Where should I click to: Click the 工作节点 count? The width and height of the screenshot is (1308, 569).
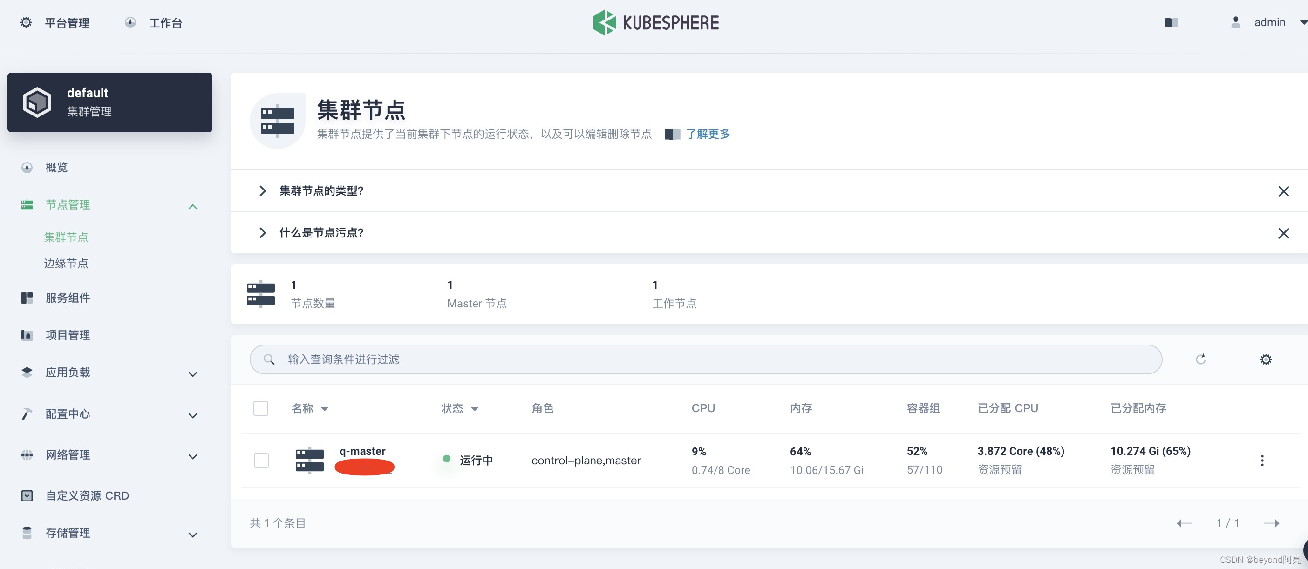655,285
